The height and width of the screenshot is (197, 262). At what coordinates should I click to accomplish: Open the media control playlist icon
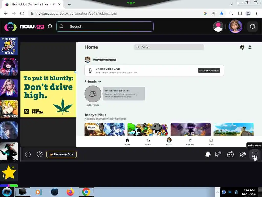pyautogui.click(x=232, y=13)
